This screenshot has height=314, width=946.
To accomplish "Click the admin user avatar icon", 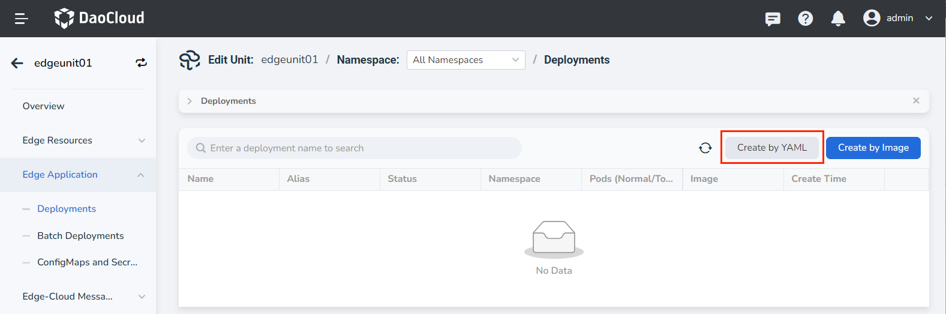I will pyautogui.click(x=871, y=18).
